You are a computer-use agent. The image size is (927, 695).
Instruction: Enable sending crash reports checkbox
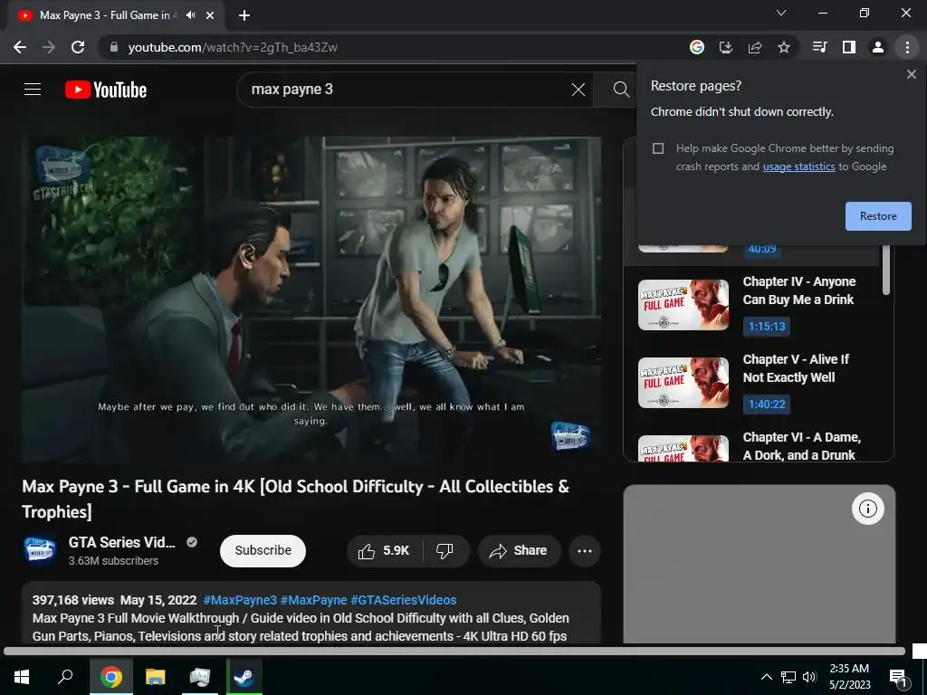(658, 148)
